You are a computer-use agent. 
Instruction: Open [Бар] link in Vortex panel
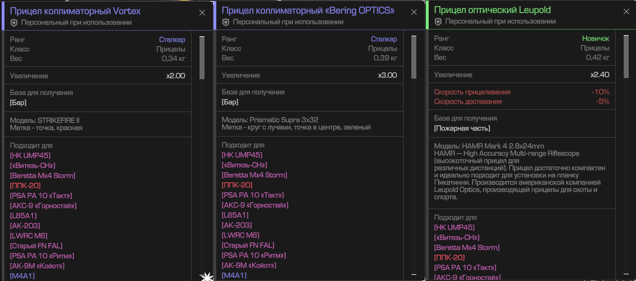click(18, 103)
